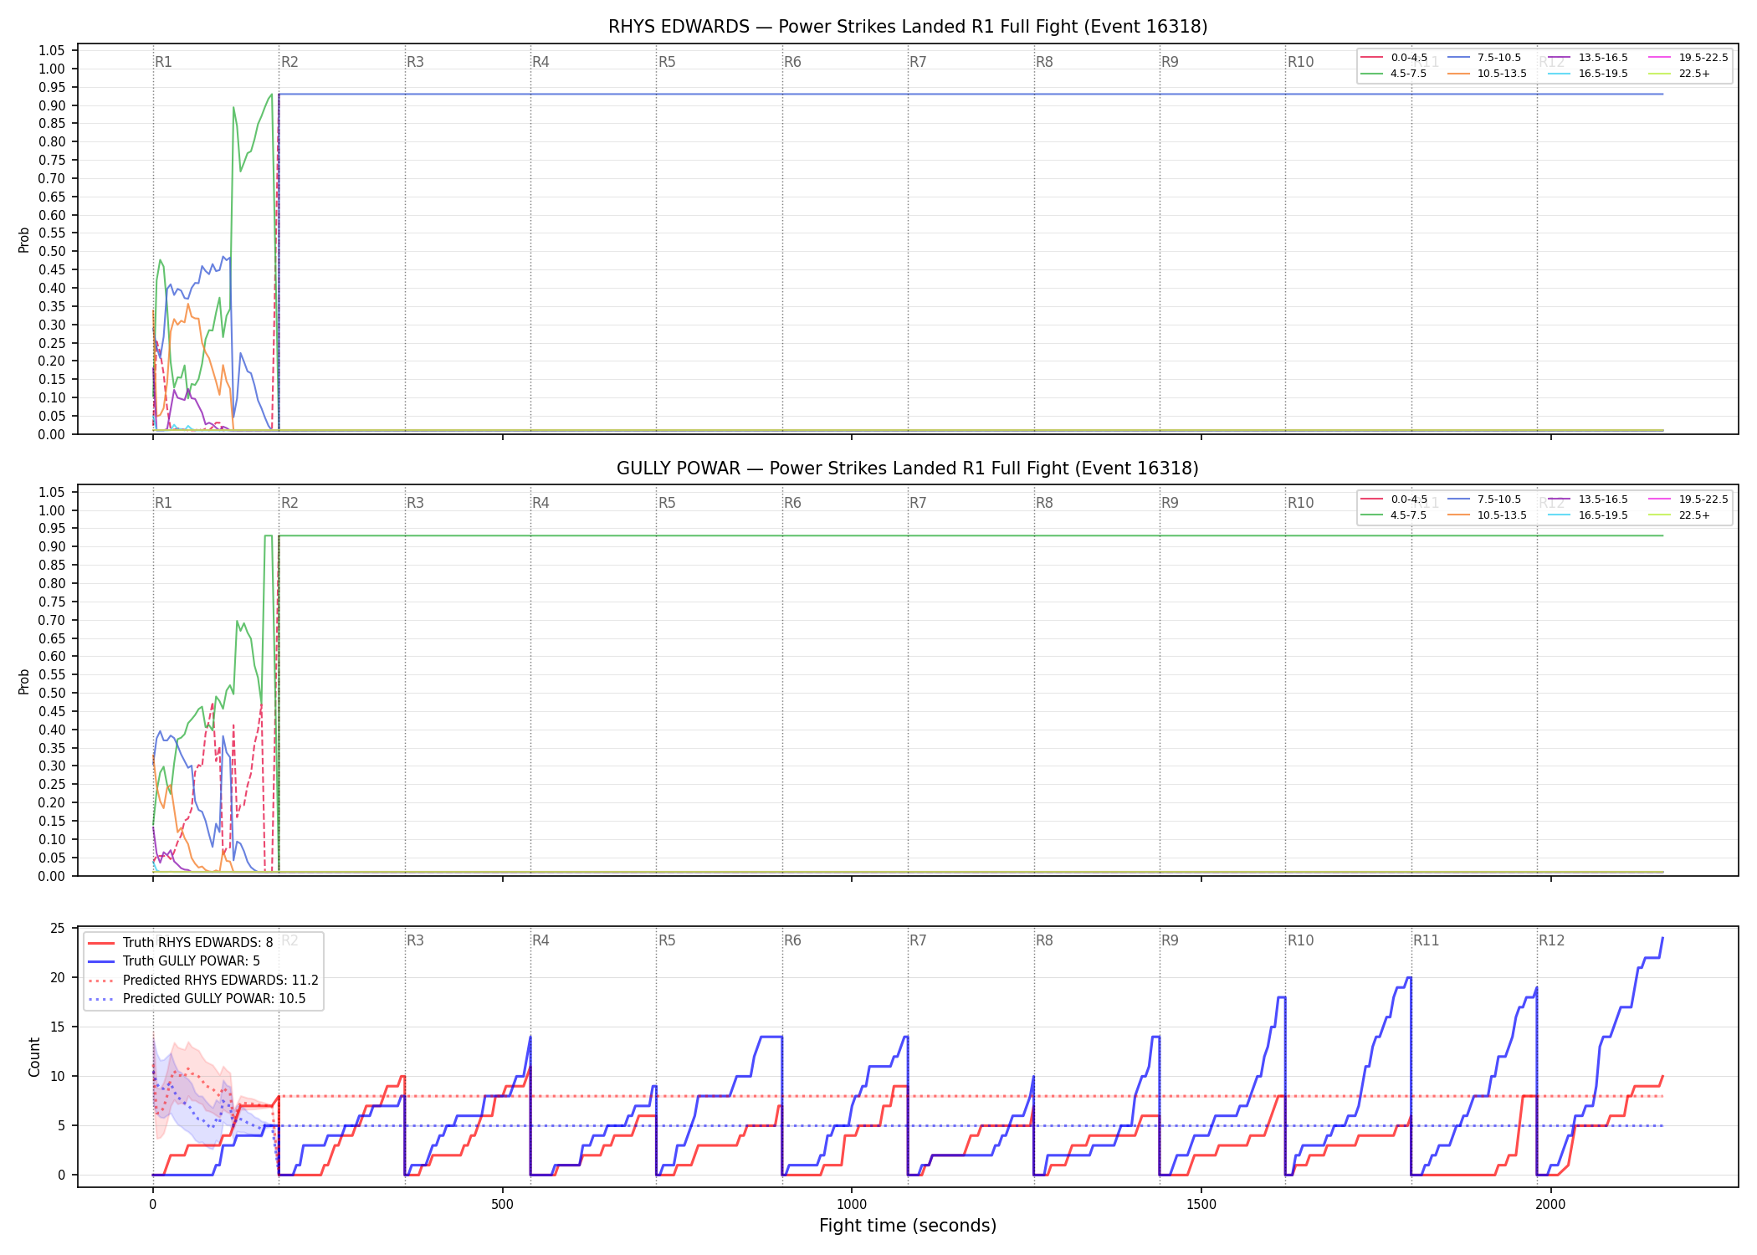
Task: Click the R2 round marker in top chart
Action: pyautogui.click(x=289, y=62)
